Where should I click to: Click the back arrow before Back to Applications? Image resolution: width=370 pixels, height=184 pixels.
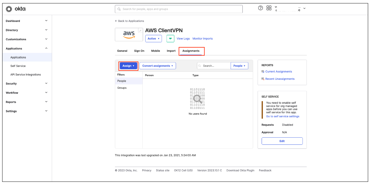click(x=116, y=21)
